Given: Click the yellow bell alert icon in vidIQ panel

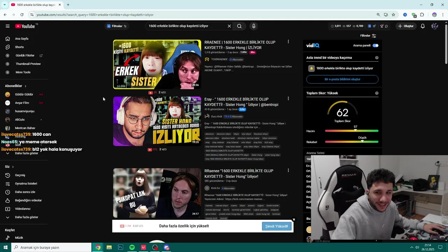Looking at the screenshot, I should (x=311, y=69).
